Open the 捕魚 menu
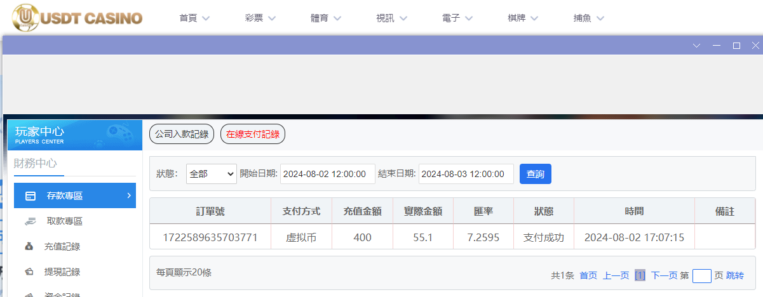 pyautogui.click(x=589, y=18)
